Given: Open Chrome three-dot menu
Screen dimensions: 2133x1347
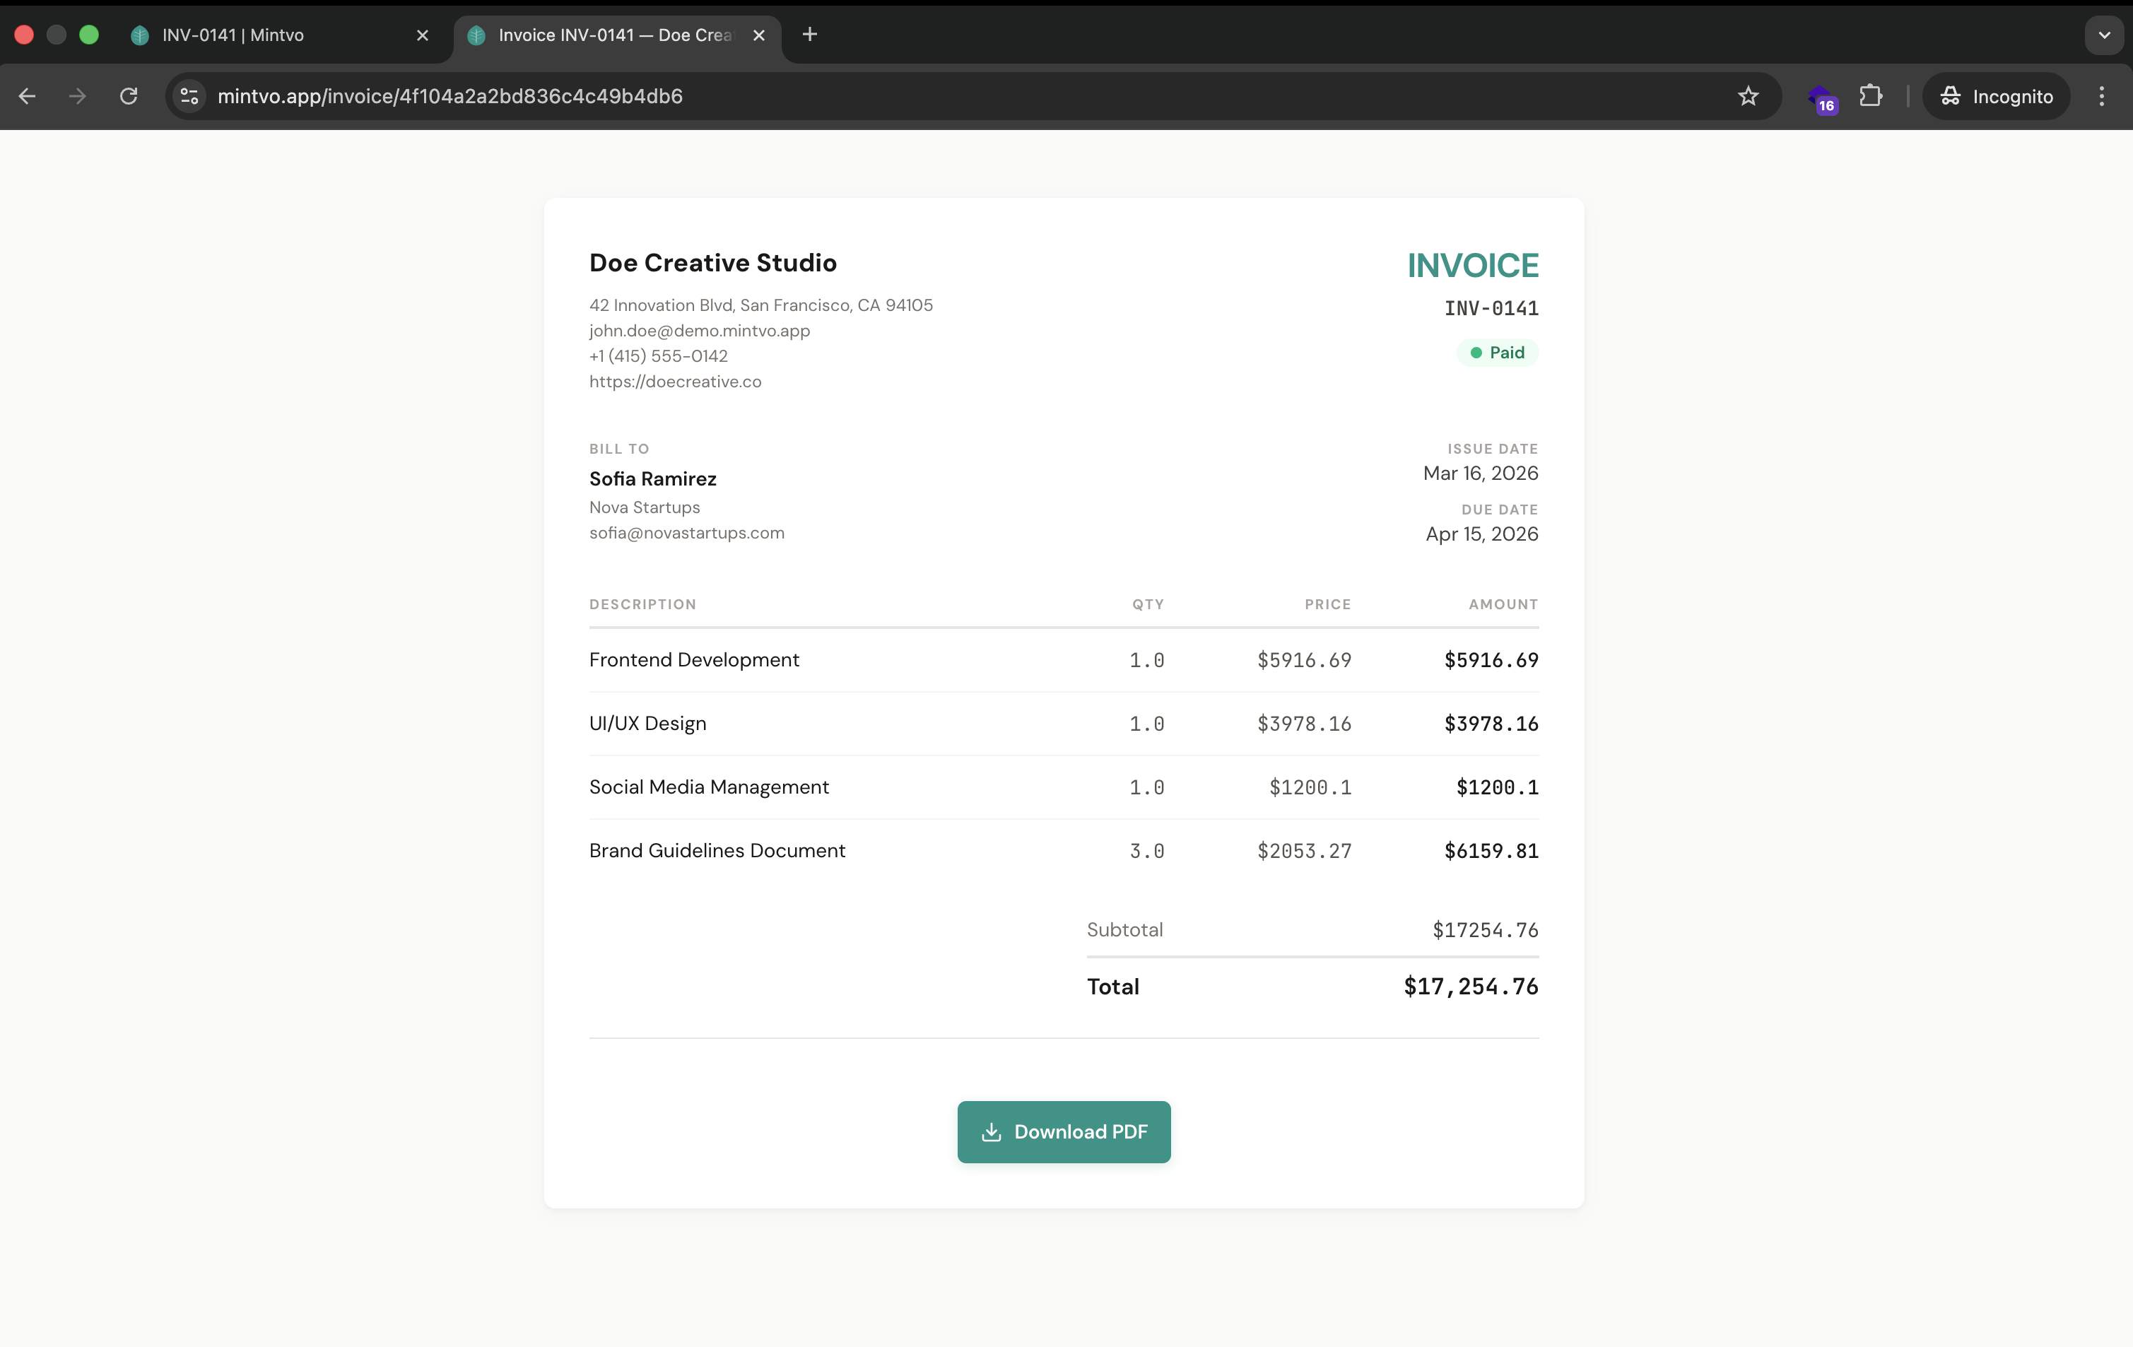Looking at the screenshot, I should pyautogui.click(x=2101, y=97).
